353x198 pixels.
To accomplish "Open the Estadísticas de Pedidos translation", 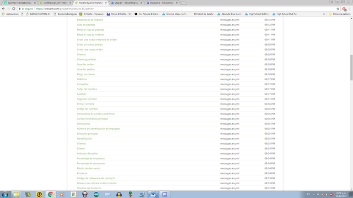I will click(90, 20).
